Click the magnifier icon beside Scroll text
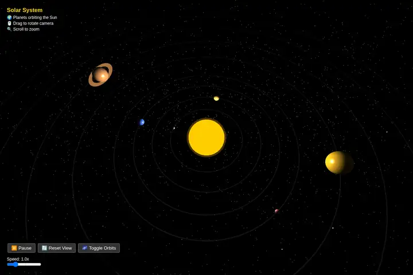The image size is (413, 275). tap(9, 29)
